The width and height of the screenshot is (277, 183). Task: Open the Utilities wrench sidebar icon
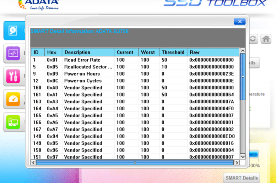[x=13, y=76]
